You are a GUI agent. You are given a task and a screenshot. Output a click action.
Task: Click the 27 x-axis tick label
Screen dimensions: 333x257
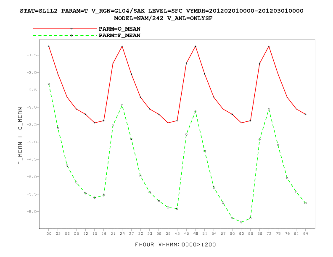click(x=131, y=233)
